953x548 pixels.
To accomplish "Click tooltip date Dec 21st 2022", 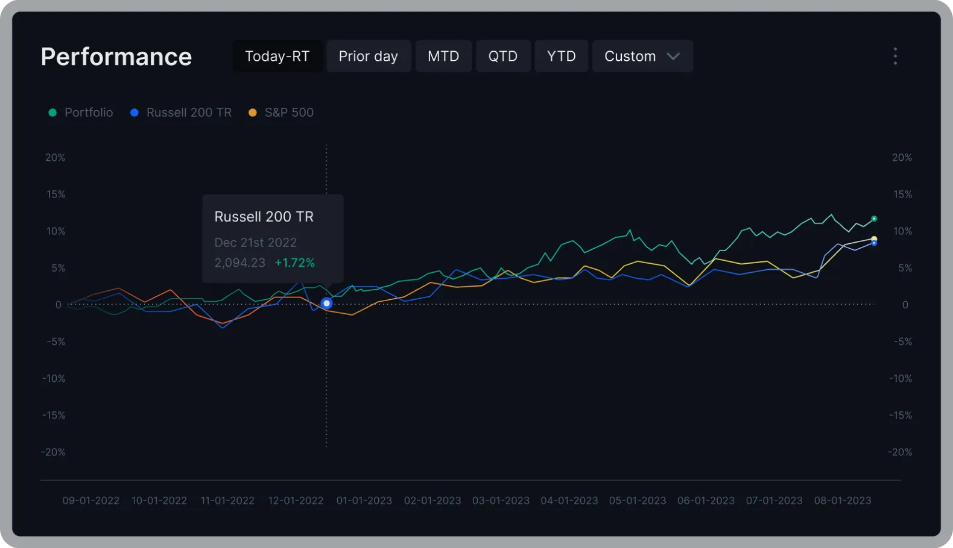I will coord(256,243).
